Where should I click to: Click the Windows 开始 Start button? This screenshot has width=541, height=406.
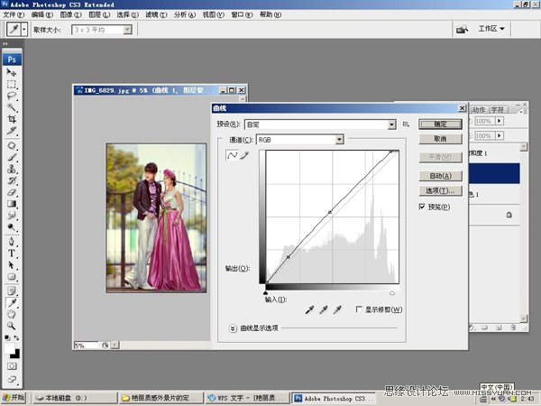[14, 397]
